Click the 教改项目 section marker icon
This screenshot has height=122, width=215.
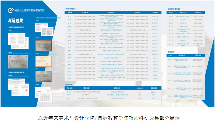tap(167, 52)
